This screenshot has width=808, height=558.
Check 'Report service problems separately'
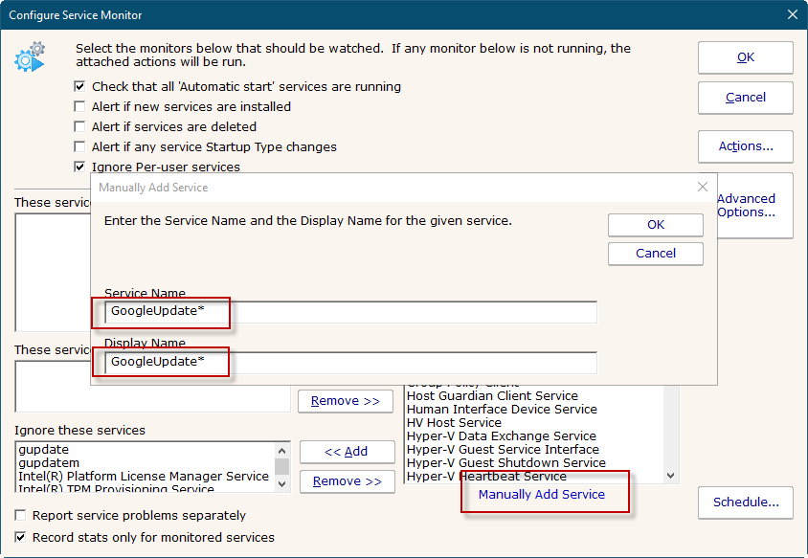pos(21,516)
